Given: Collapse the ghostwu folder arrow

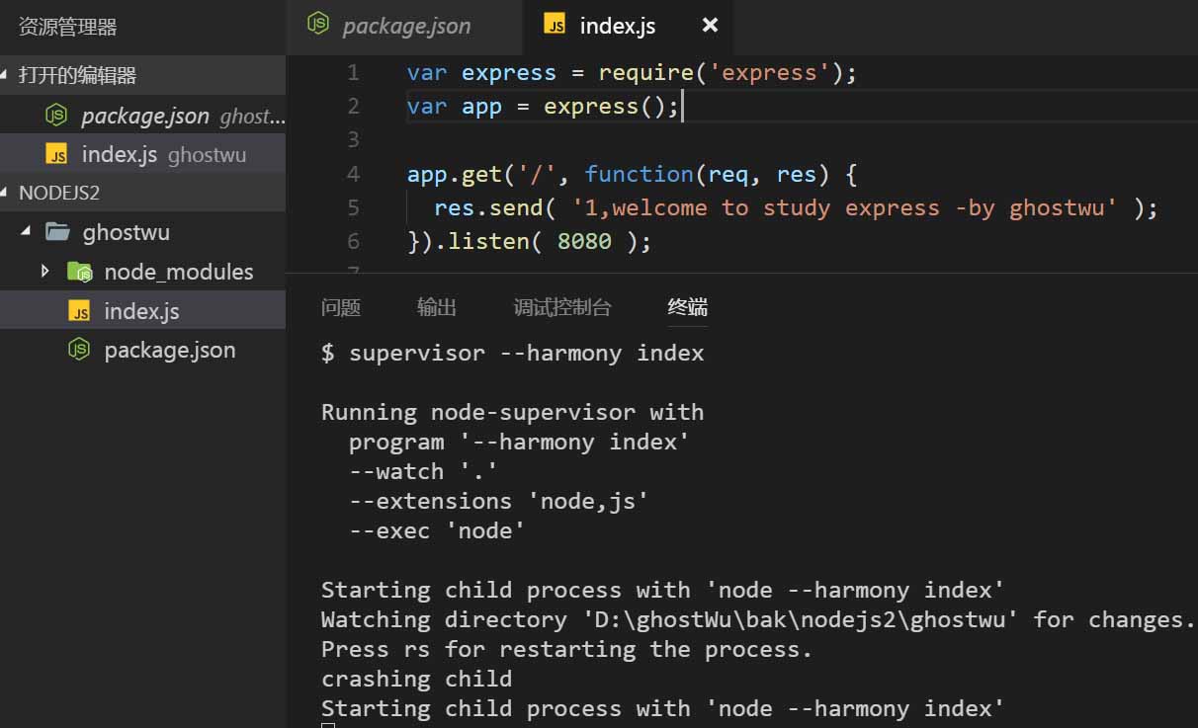Looking at the screenshot, I should [x=26, y=232].
